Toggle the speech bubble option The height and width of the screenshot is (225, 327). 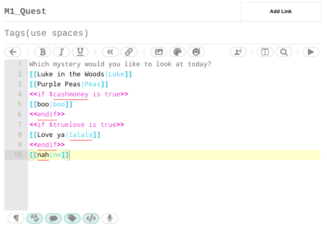pyautogui.click(x=53, y=218)
